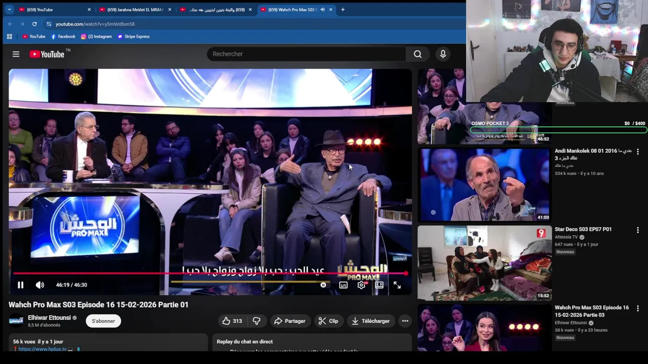The height and width of the screenshot is (364, 648).
Task: Start voice search with the microphone icon
Action: click(443, 54)
